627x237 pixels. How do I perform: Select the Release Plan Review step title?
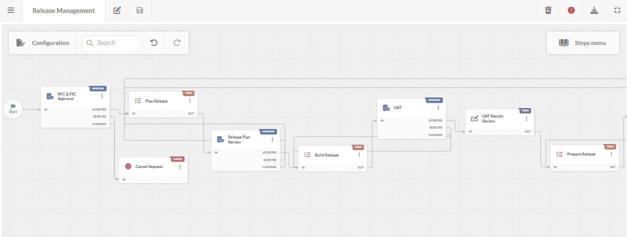(239, 139)
